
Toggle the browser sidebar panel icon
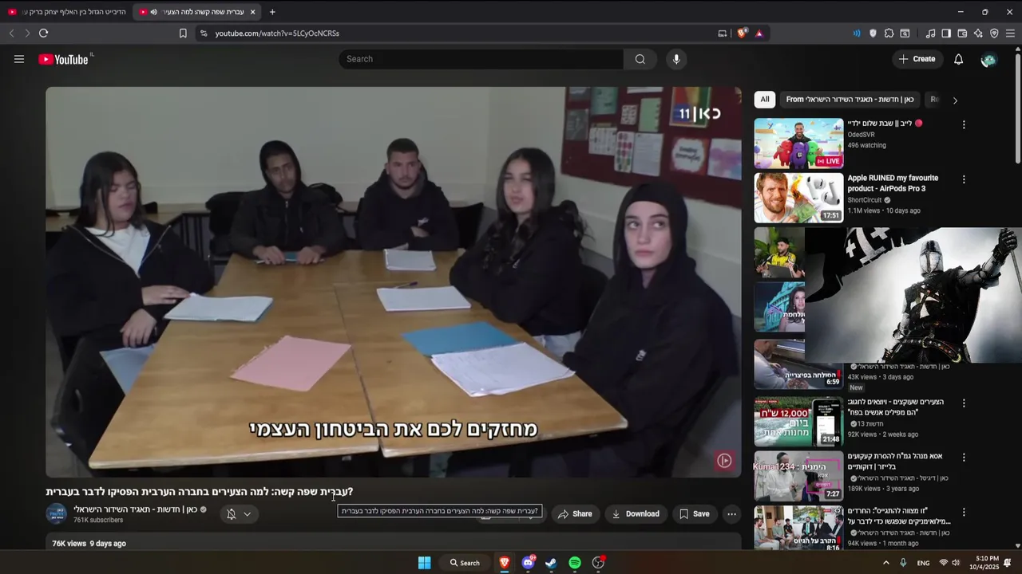(946, 33)
